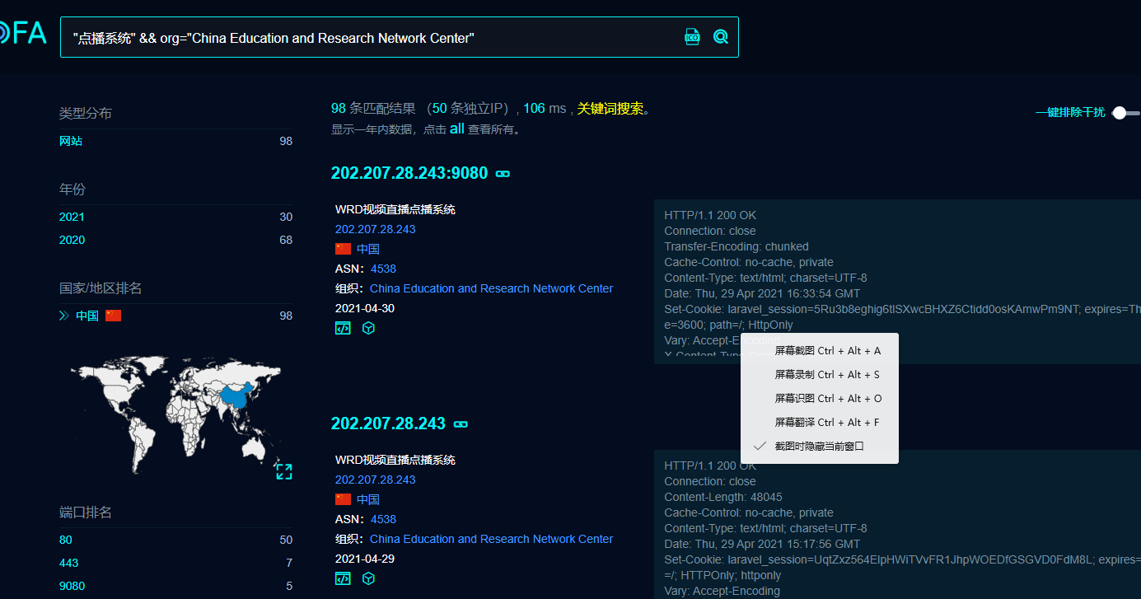
Task: Click ASN 4538 in the 2021-04-30 result
Action: pos(383,269)
